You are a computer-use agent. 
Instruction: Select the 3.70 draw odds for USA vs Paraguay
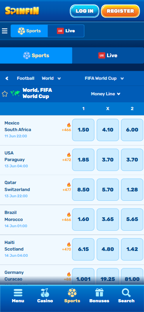click(x=108, y=160)
